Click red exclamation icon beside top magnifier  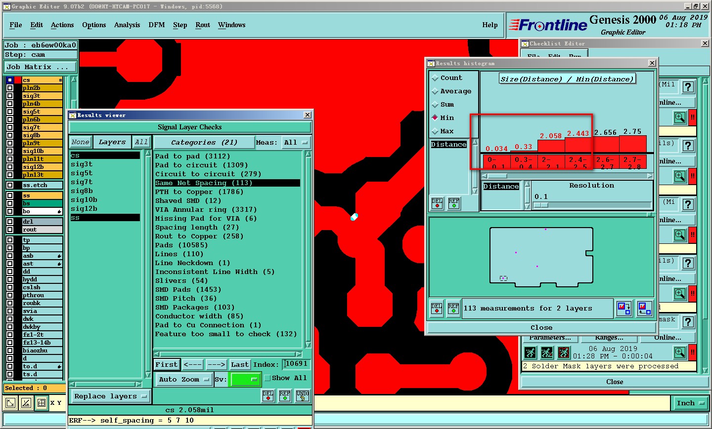point(693,117)
